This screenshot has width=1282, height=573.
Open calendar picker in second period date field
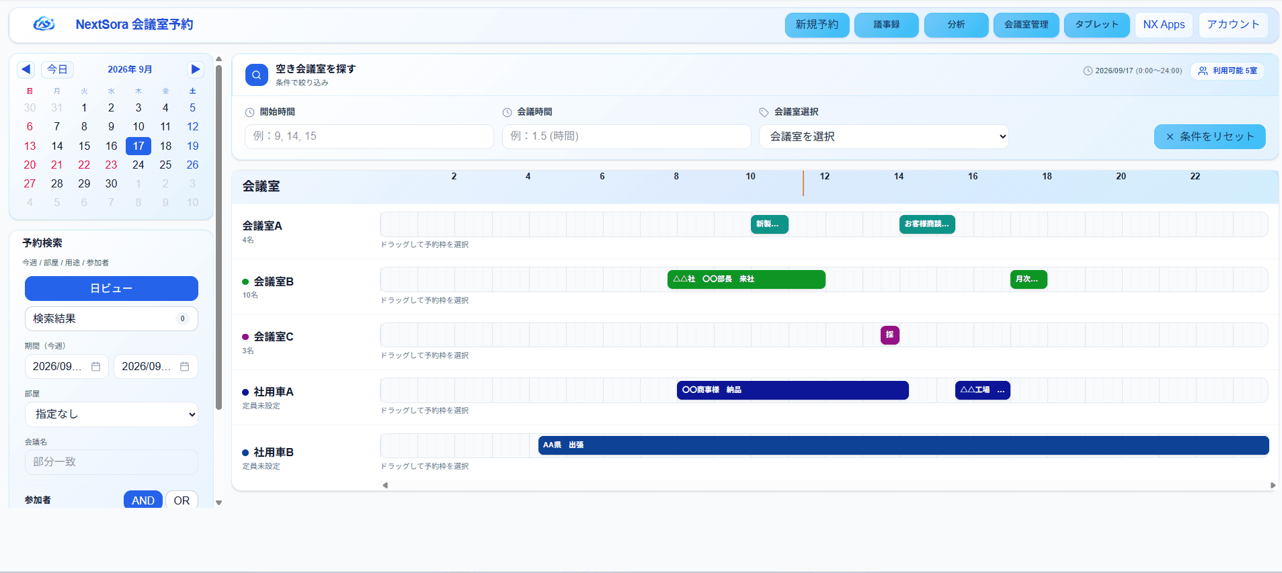pyautogui.click(x=184, y=367)
